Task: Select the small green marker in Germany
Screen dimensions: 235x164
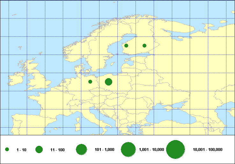Action: tap(90, 82)
